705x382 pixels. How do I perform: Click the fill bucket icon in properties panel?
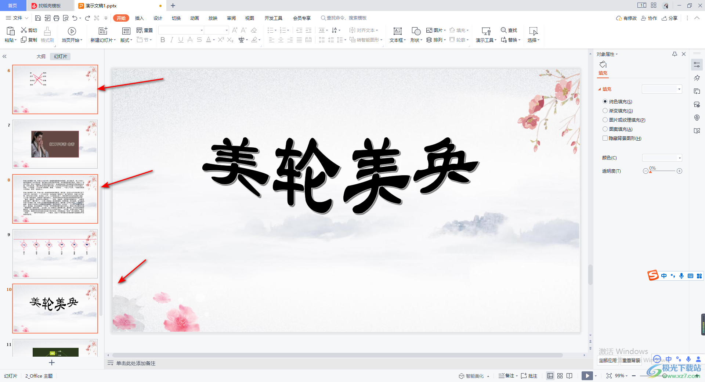(603, 65)
